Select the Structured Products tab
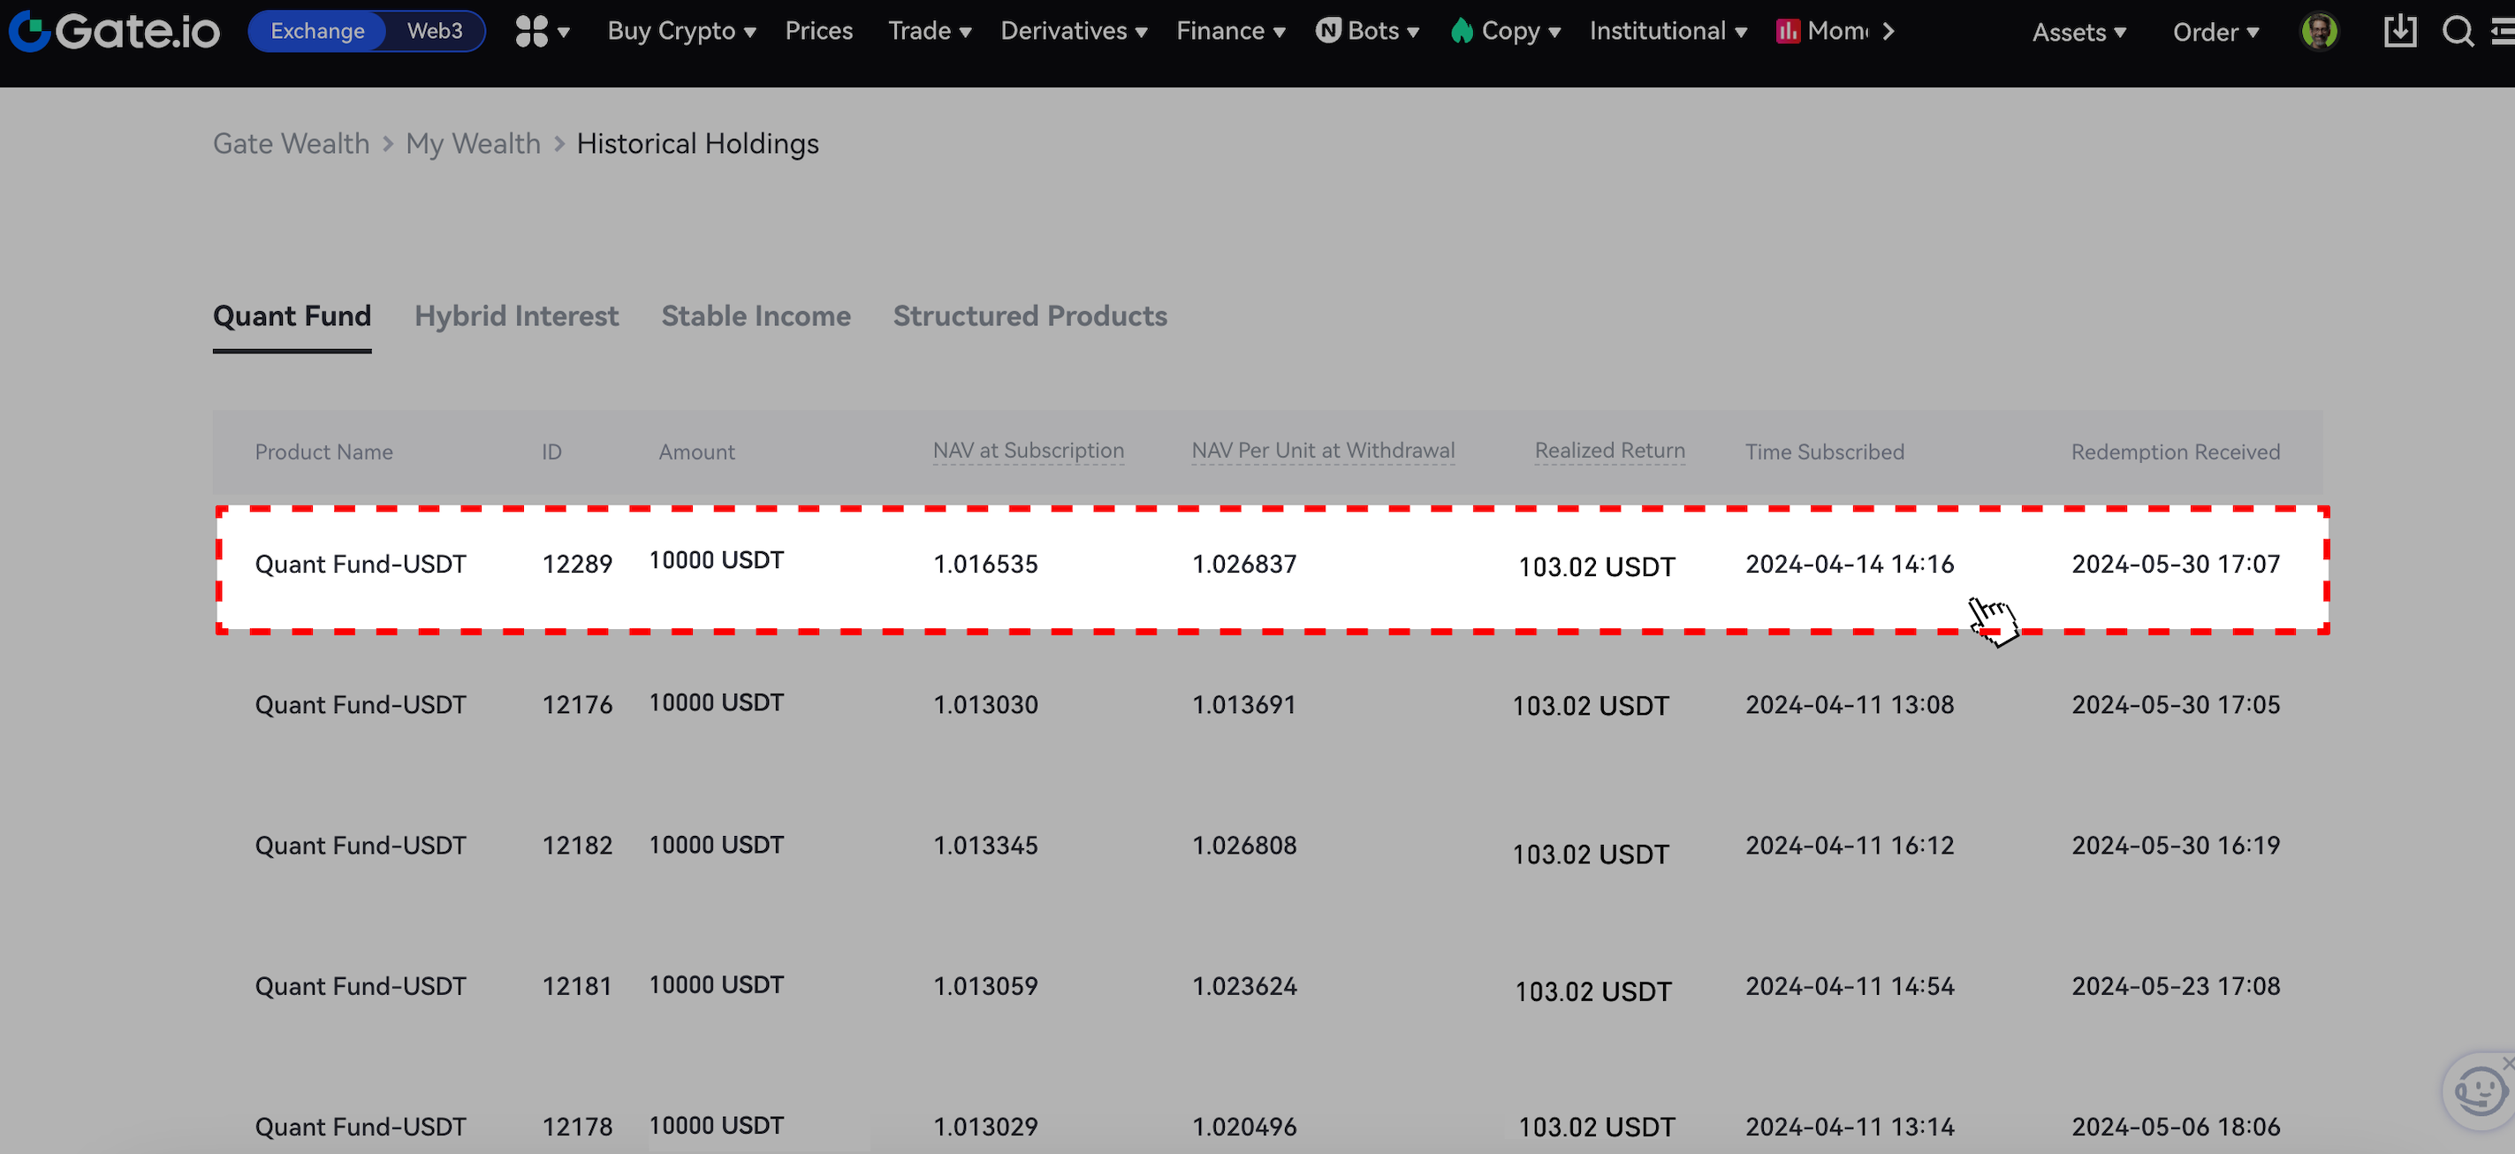The image size is (2515, 1154). tap(1030, 316)
